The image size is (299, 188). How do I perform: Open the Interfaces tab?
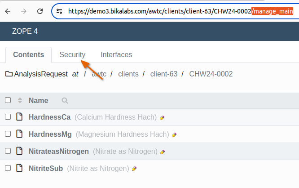(x=116, y=55)
